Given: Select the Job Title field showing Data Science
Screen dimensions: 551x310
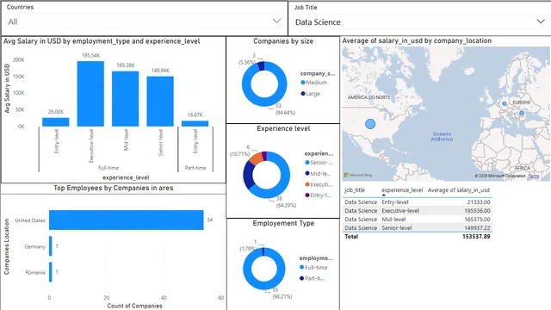Looking at the screenshot, I should [420, 22].
